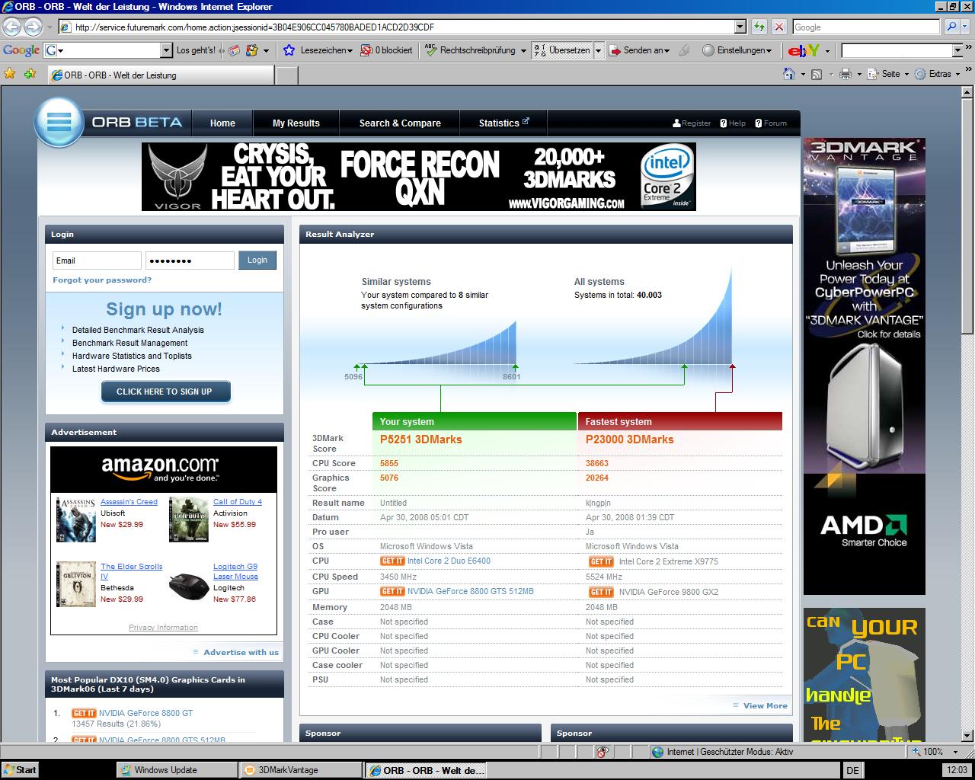Click the Privacy Information link
This screenshot has width=975, height=780.
[163, 628]
